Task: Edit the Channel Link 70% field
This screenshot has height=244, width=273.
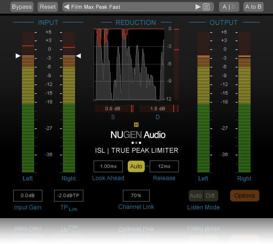Action: click(136, 196)
